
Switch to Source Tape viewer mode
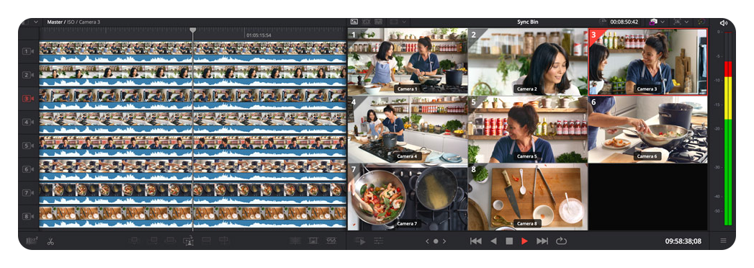(367, 22)
